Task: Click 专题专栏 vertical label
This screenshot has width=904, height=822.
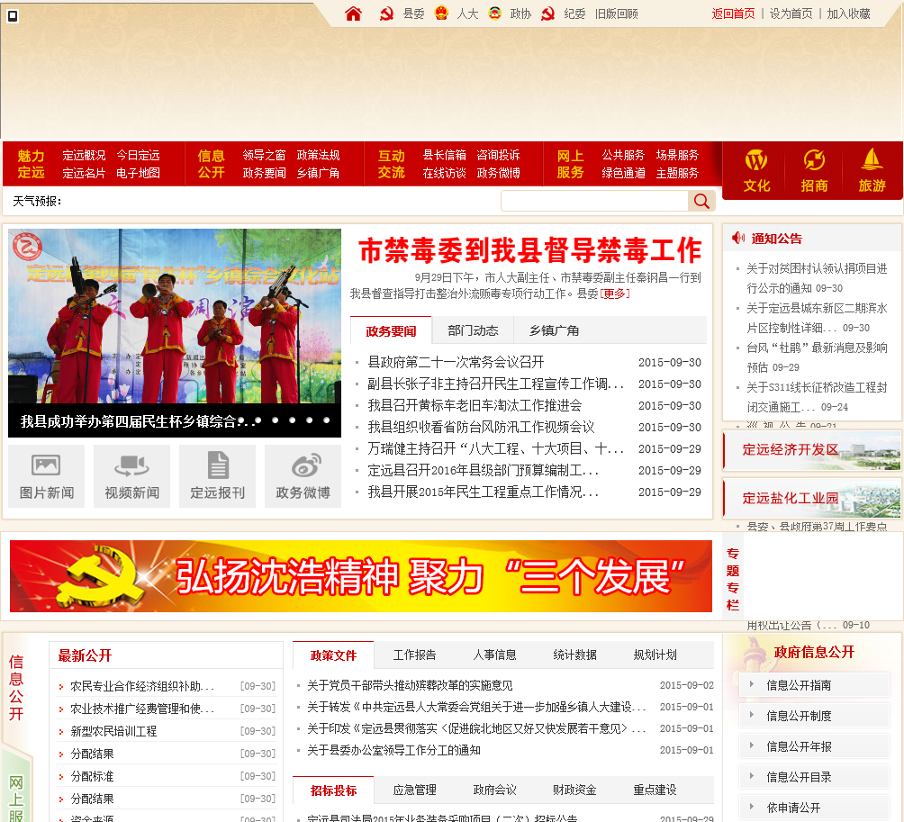Action: pyautogui.click(x=733, y=579)
